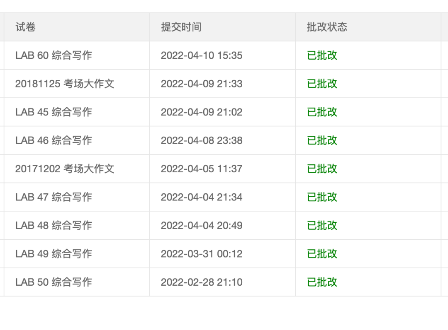Open the LAB 60 综合写作 entry

pyautogui.click(x=54, y=55)
